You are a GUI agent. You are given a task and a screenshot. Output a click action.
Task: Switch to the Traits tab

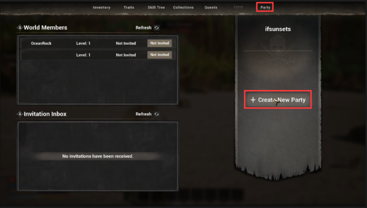pyautogui.click(x=129, y=7)
